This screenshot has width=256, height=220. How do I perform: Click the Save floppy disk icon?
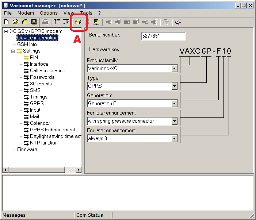pos(34,22)
